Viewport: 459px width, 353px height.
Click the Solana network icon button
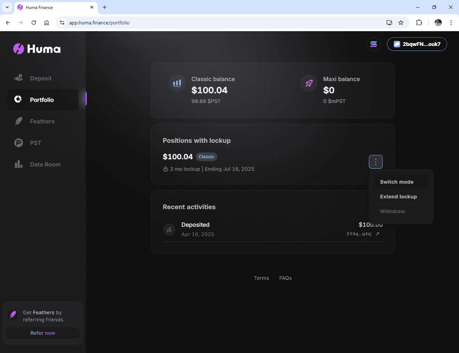tap(374, 44)
